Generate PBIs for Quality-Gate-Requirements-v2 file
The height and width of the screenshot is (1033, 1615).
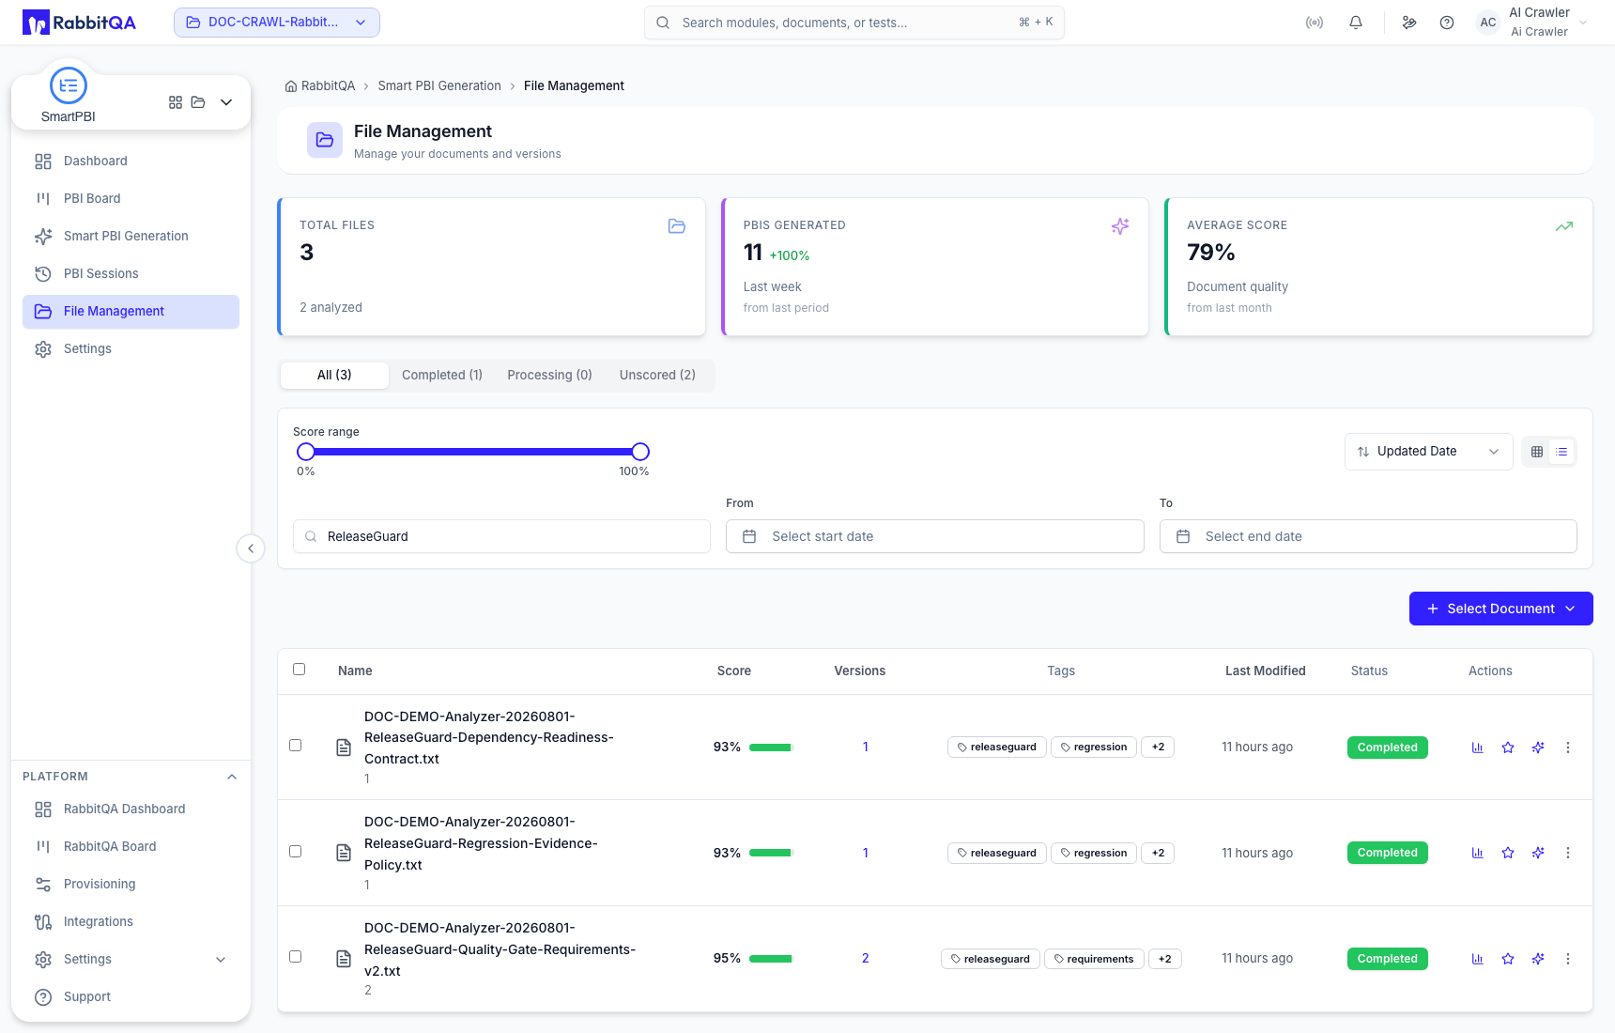click(x=1538, y=959)
